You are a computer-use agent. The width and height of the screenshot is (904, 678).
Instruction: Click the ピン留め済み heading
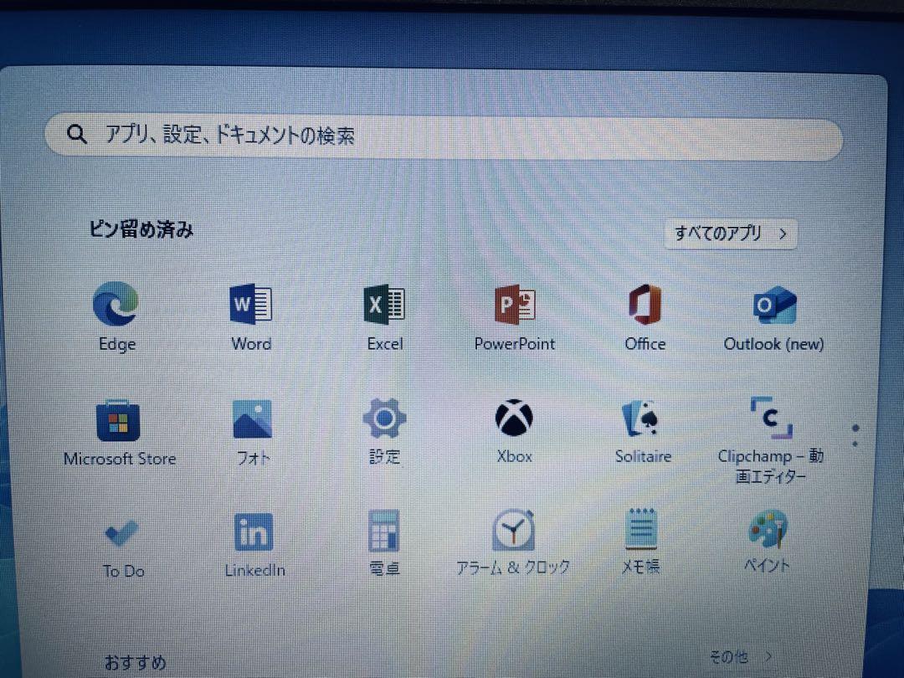point(141,229)
